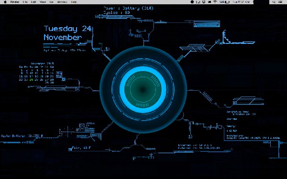Click the "November" large date text
The height and width of the screenshot is (179, 287).
pyautogui.click(x=63, y=37)
